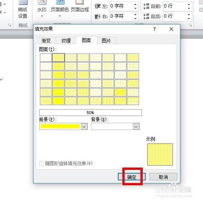This screenshot has height=203, width=203.
Task: Click the 示例 sample preview box
Action: [160, 154]
